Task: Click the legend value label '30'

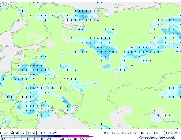Action: click(x=62, y=139)
